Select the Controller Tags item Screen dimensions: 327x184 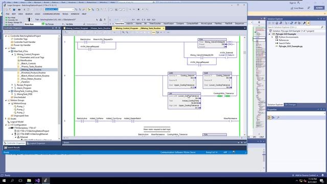pos(20,39)
